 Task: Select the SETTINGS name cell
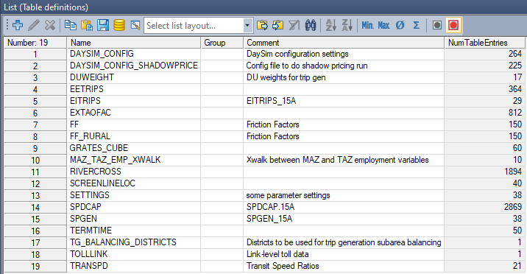134,195
